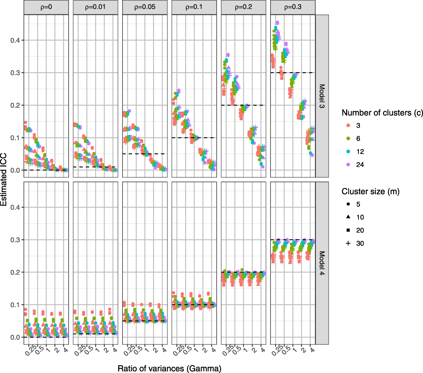Click the green legend dot for 6 clusters
The height and width of the screenshot is (373, 423).
[348, 138]
